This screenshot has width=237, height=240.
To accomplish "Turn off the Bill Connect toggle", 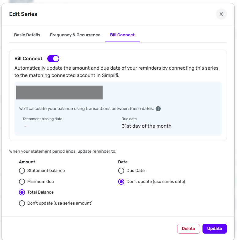I will (x=53, y=59).
